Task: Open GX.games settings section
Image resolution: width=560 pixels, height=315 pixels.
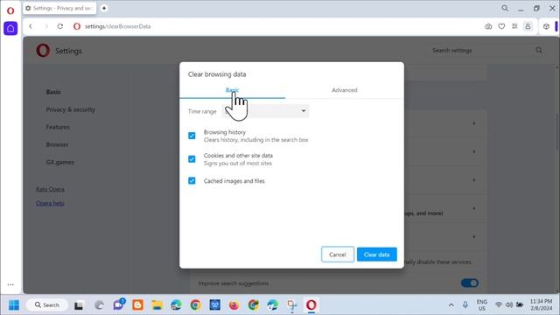Action: [60, 162]
